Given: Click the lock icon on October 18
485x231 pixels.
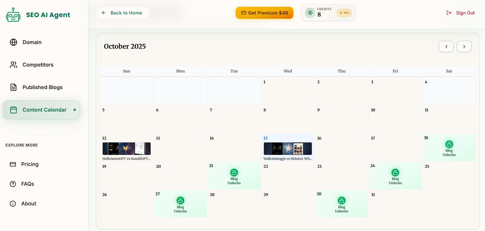Looking at the screenshot, I should click(449, 144).
